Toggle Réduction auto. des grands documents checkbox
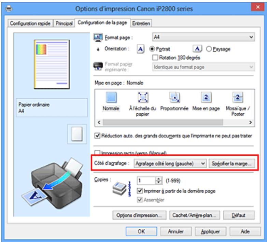 pos(97,136)
